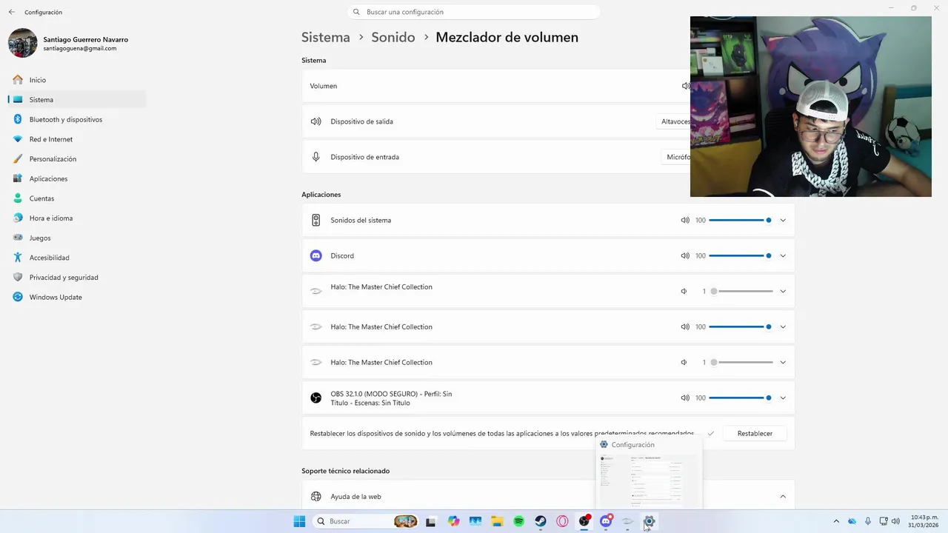
Task: Open Opera GX from the taskbar
Action: pyautogui.click(x=563, y=521)
